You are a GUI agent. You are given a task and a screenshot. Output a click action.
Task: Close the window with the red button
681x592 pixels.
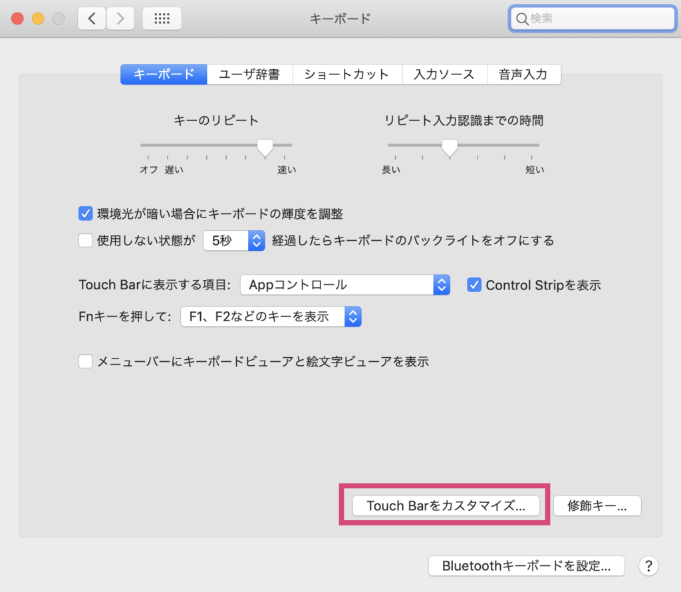pos(17,19)
